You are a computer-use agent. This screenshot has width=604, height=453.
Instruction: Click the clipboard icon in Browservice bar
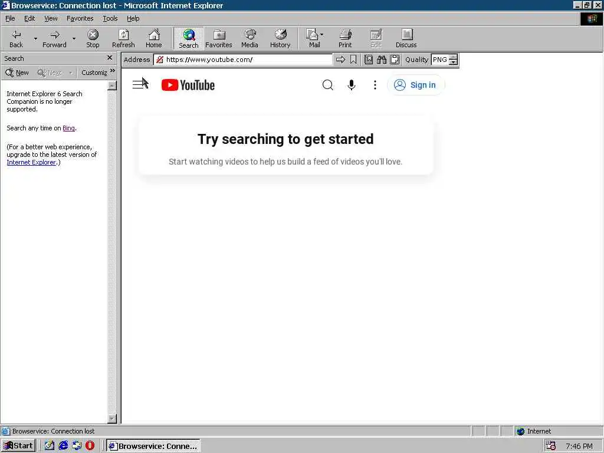[x=395, y=60]
